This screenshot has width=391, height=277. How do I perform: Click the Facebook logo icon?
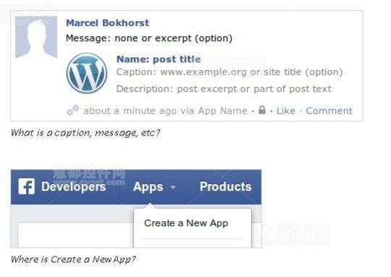coord(27,186)
